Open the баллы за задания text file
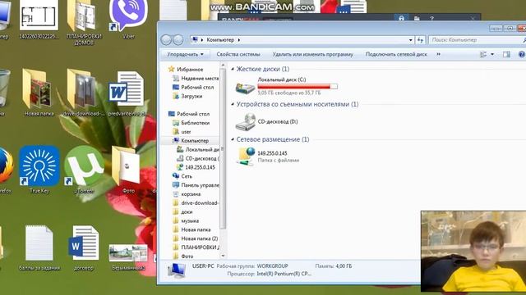526x295 pixels. tap(39, 247)
